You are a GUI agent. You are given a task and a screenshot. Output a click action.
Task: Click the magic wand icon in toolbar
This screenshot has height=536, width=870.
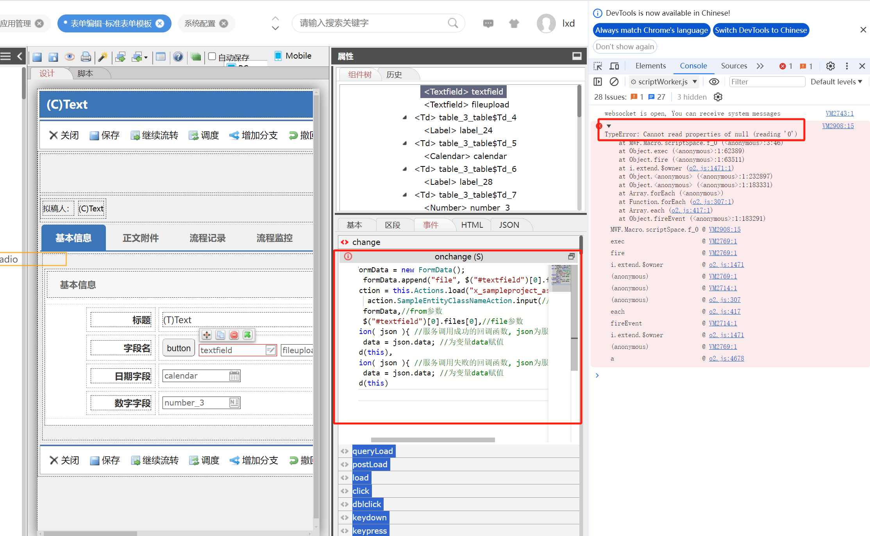pos(103,57)
